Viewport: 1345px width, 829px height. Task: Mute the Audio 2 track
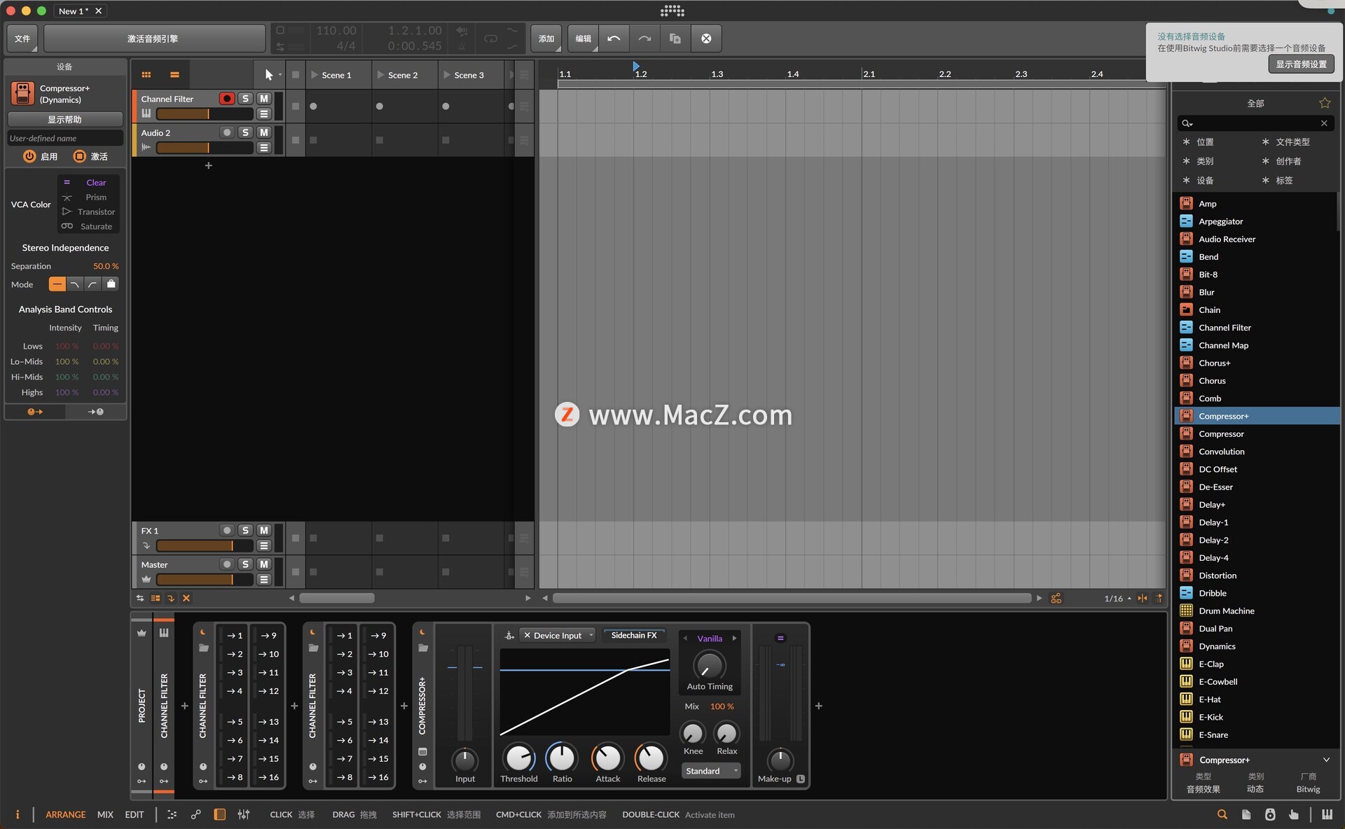click(264, 132)
